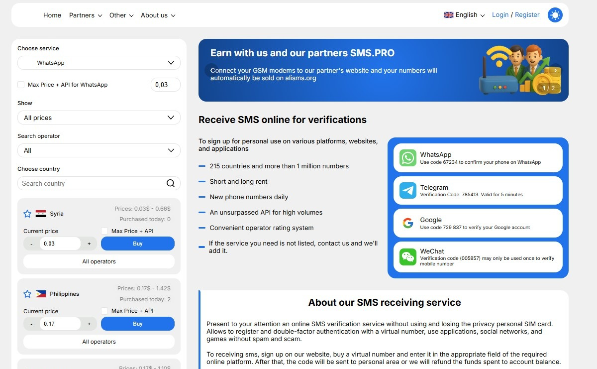This screenshot has height=369, width=597.
Task: Click the Telegram logo icon in message card
Action: [408, 190]
